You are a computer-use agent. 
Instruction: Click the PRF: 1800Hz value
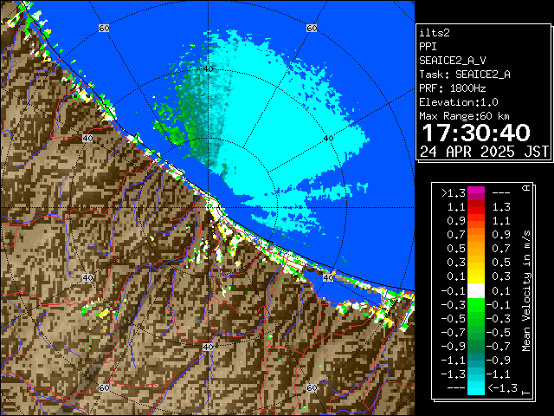453,88
